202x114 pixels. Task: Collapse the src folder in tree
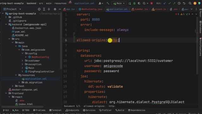pos(9,39)
